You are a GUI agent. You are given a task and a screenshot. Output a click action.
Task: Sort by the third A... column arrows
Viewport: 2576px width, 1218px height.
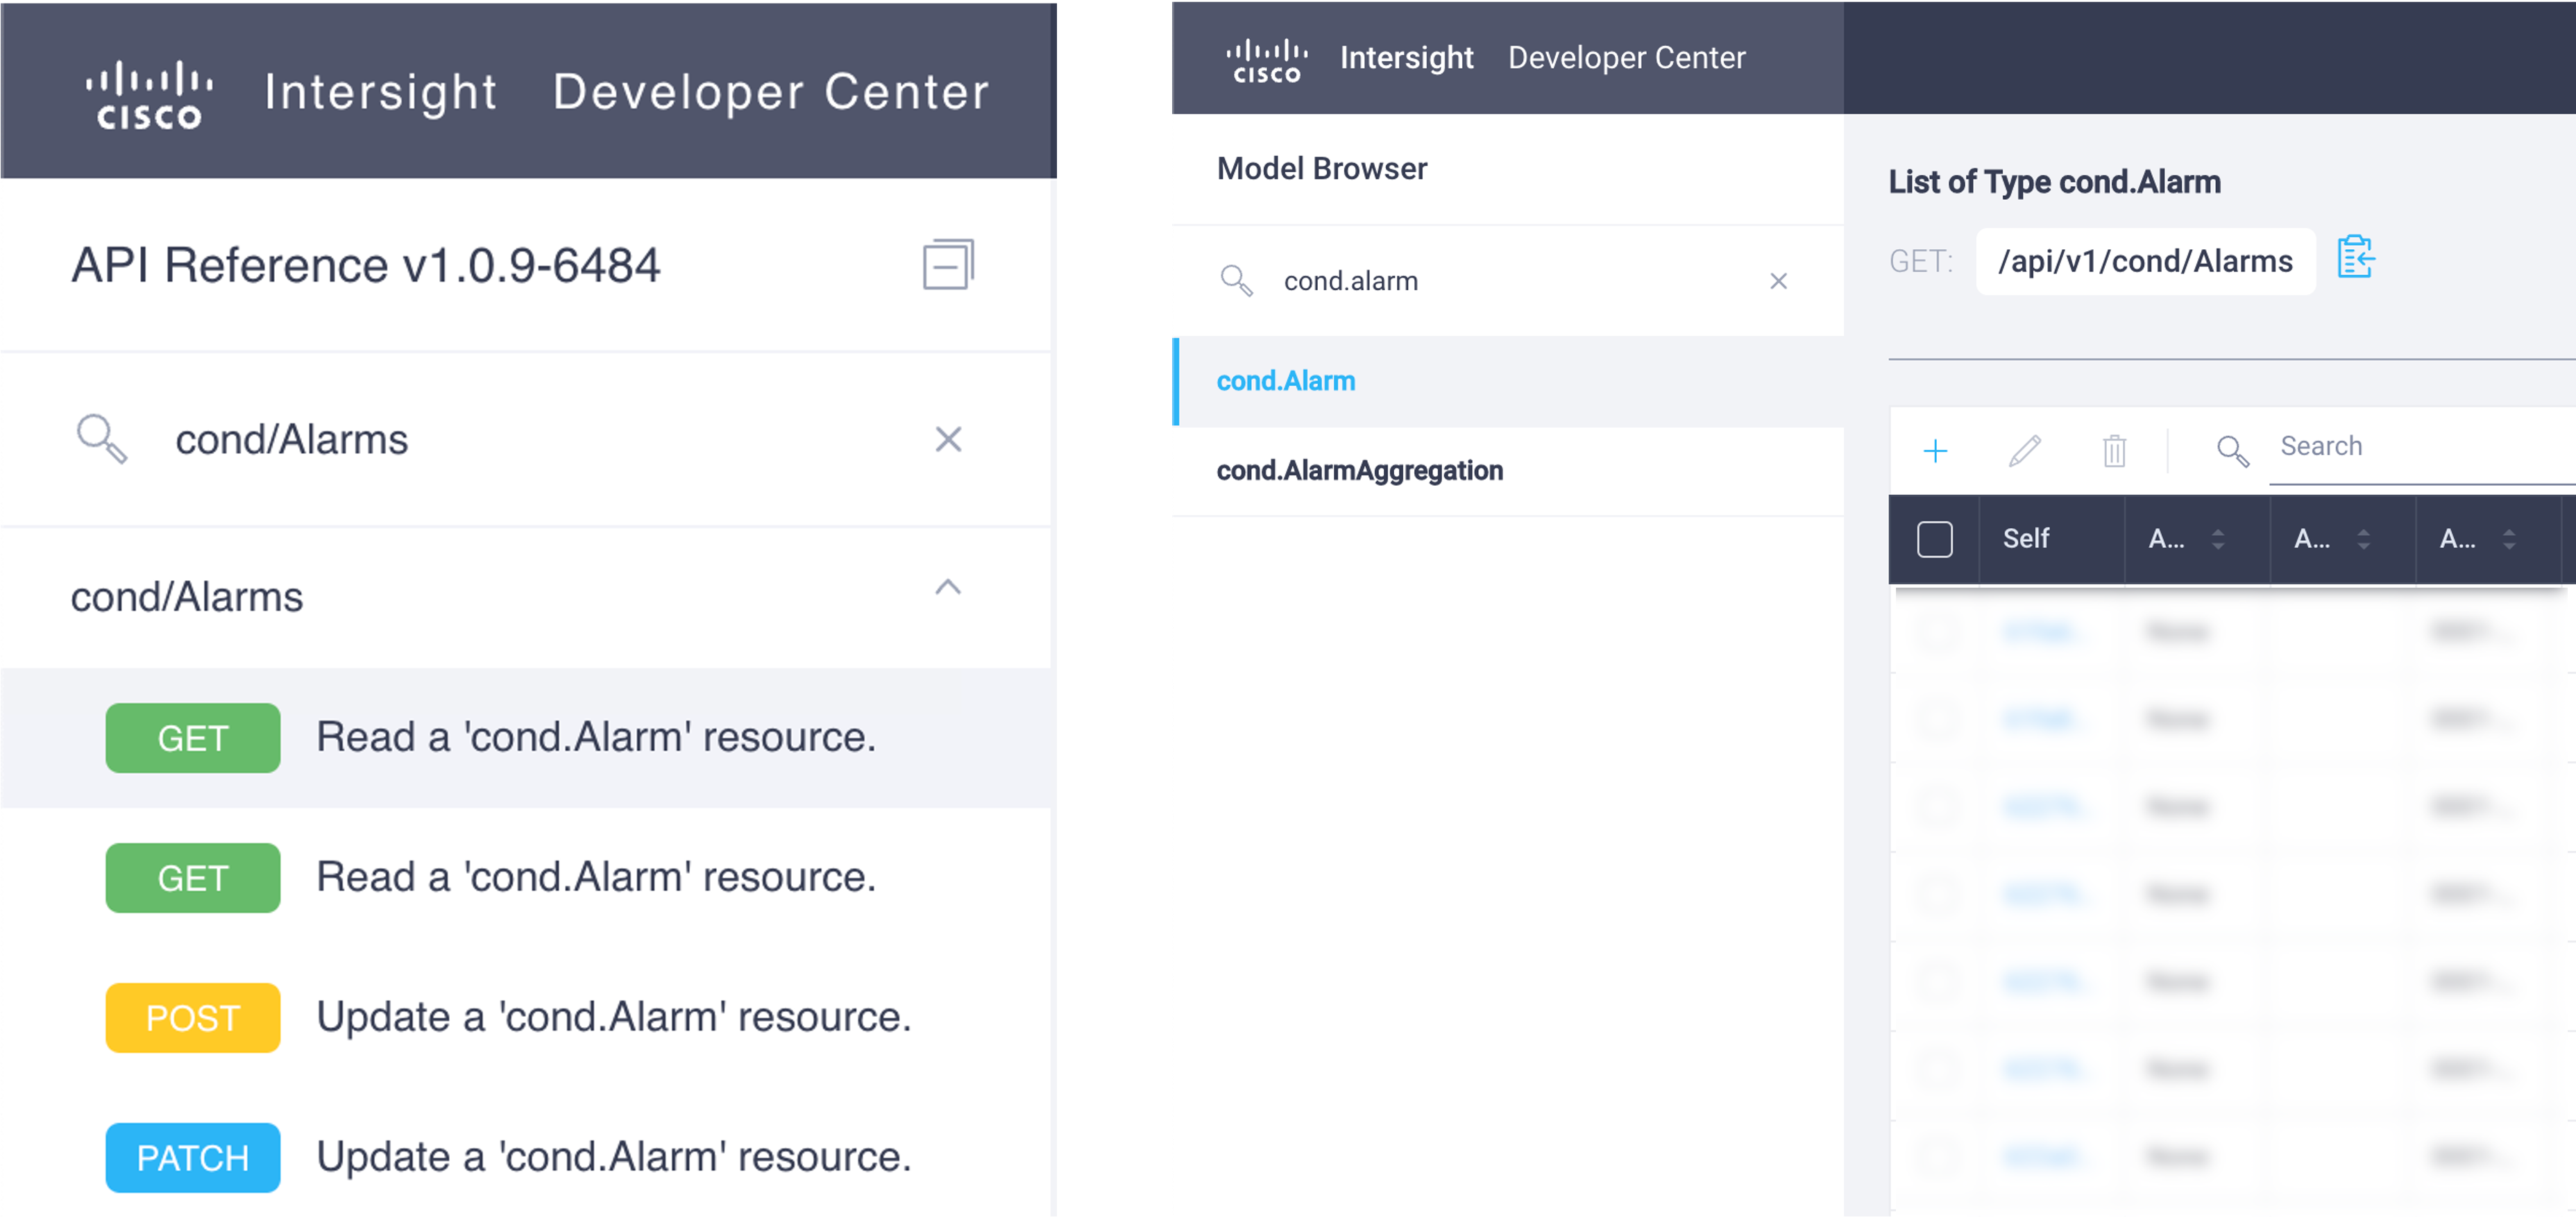pyautogui.click(x=2508, y=539)
